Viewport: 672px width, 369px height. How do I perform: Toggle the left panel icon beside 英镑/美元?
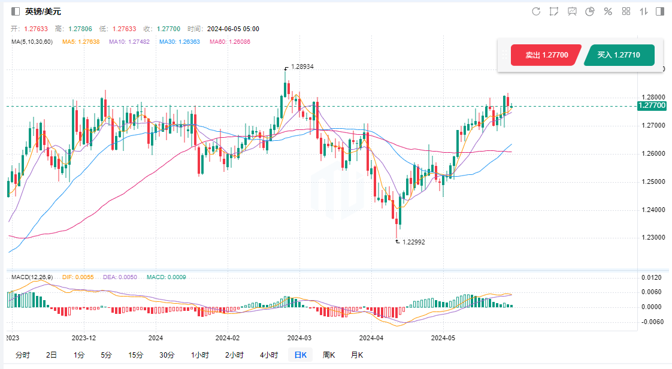click(x=15, y=11)
